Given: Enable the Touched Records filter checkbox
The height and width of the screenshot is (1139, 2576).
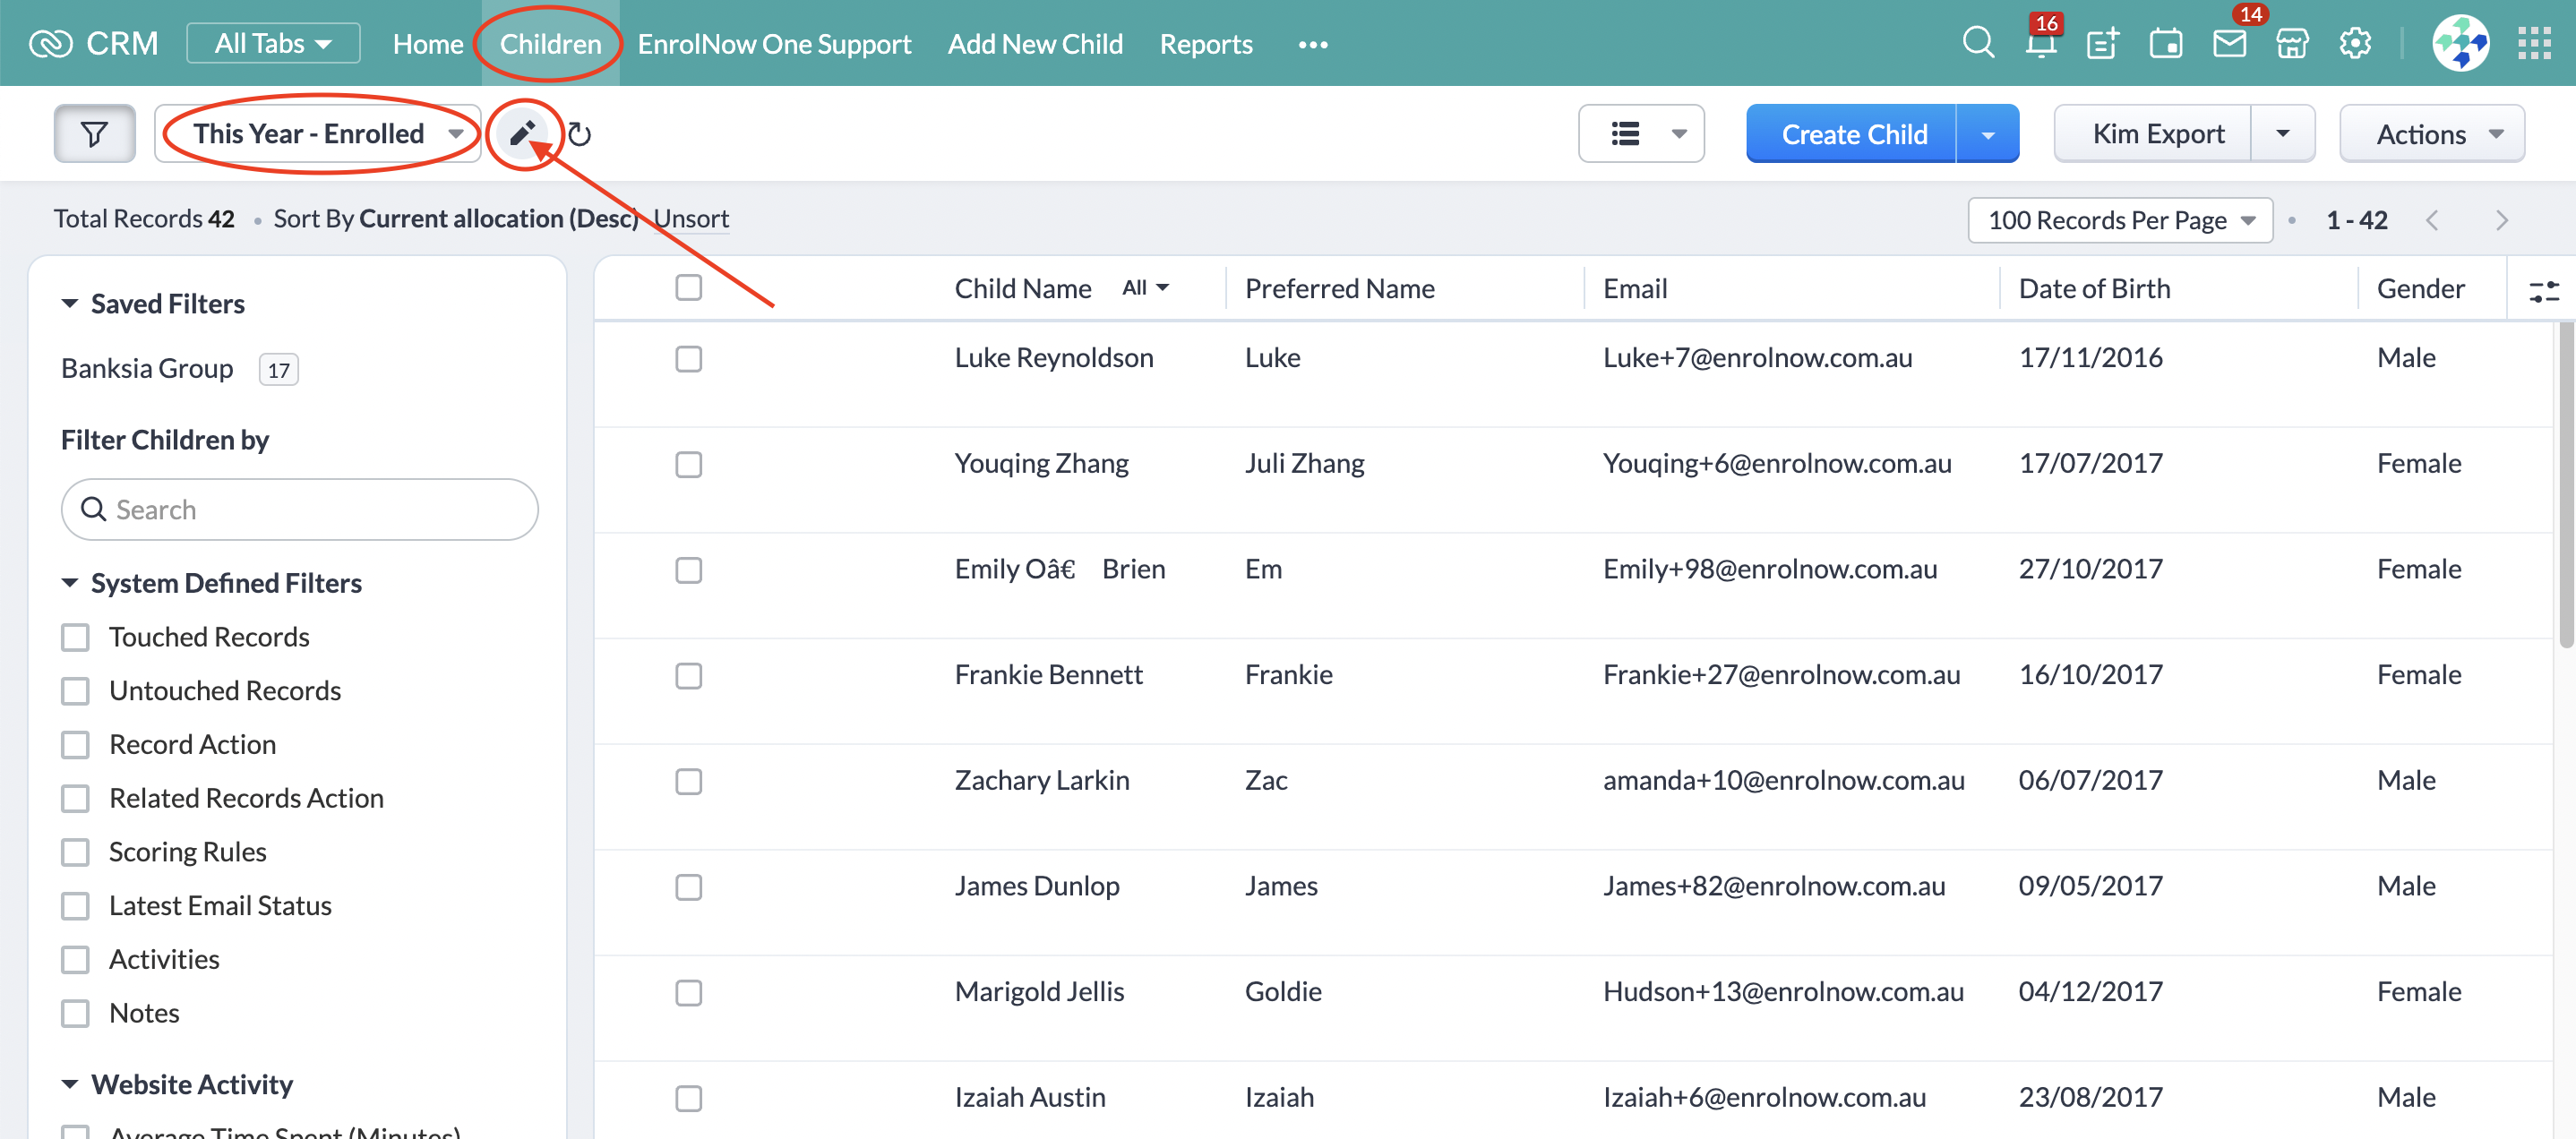Looking at the screenshot, I should click(76, 637).
